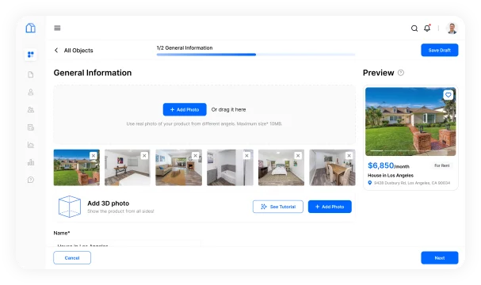Click the preview card address text

click(412, 183)
